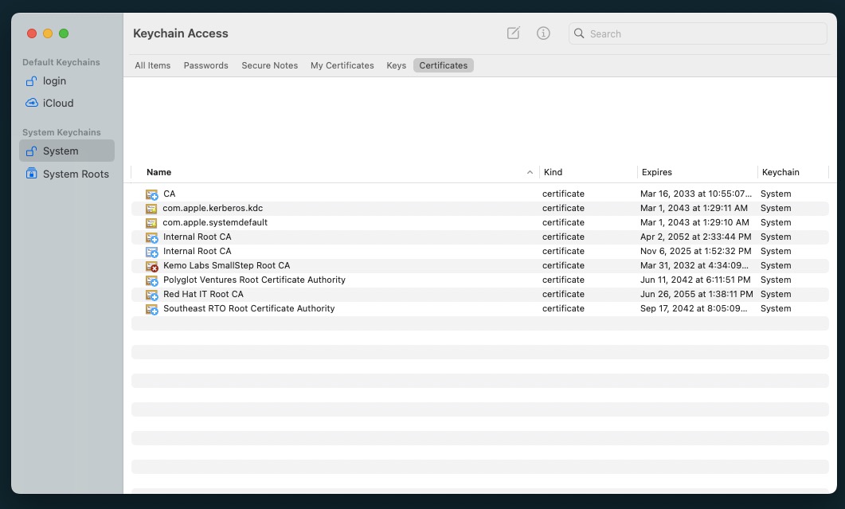Click the Red Hat IT Root CA icon
The height and width of the screenshot is (509, 845).
151,295
